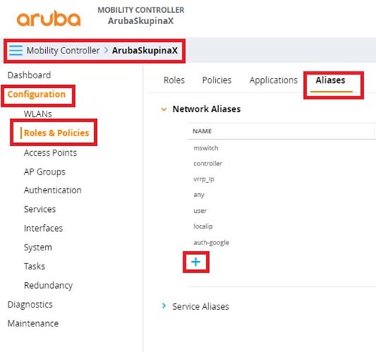376x352 pixels.
Task: Open Roles & Policies menu item
Action: click(56, 133)
